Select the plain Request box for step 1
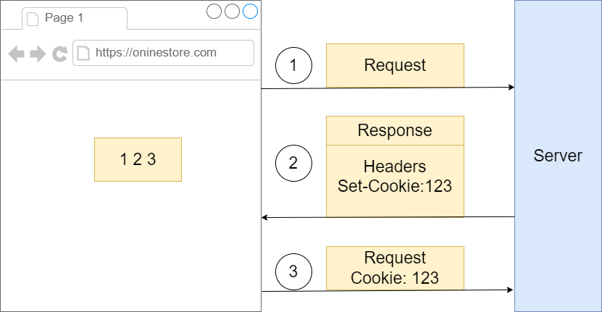Image resolution: width=602 pixels, height=312 pixels. (395, 66)
